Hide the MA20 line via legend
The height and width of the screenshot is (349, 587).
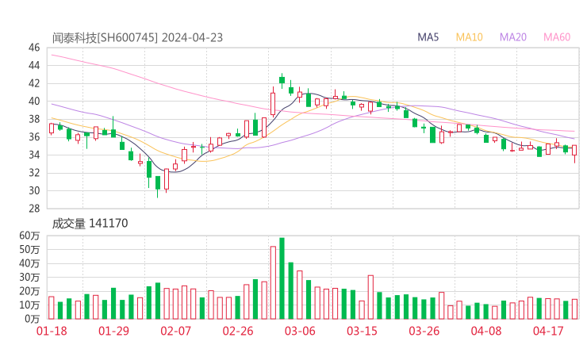point(513,37)
